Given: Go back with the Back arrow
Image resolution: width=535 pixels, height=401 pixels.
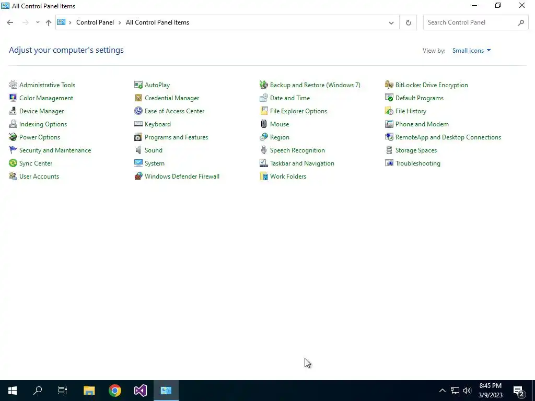Looking at the screenshot, I should point(10,22).
